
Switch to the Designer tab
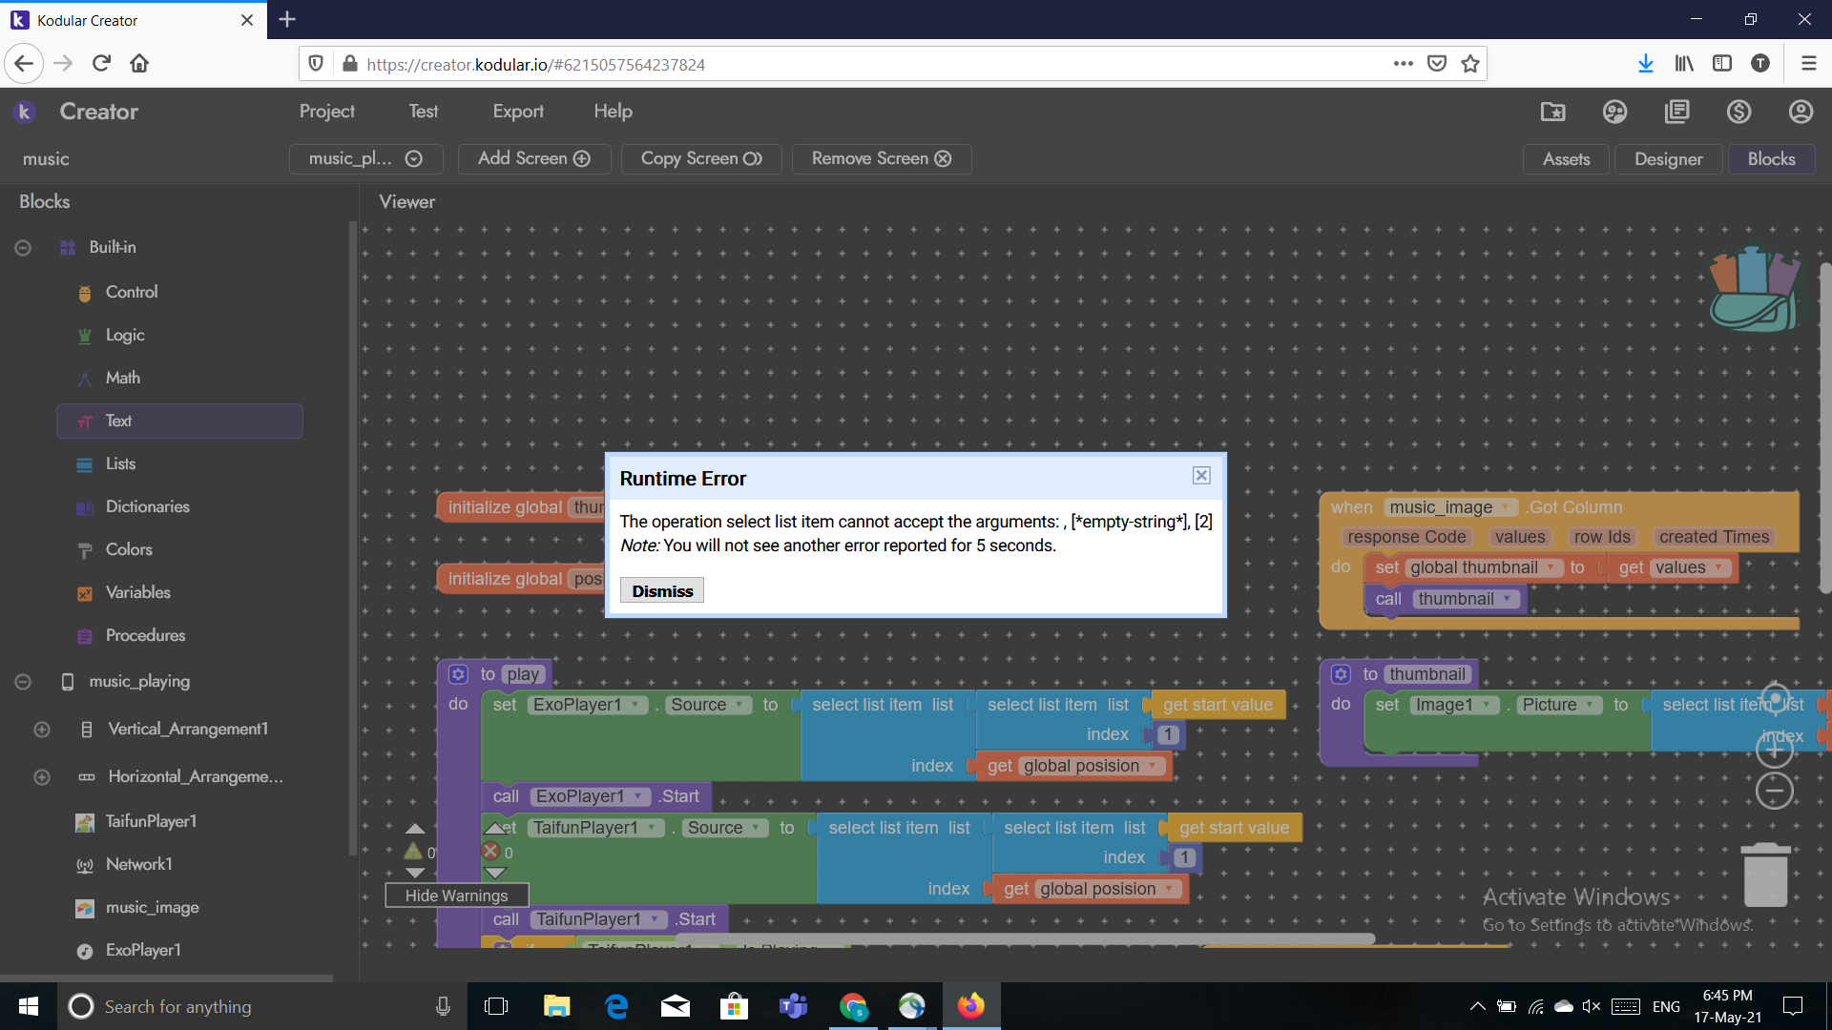[x=1667, y=159]
